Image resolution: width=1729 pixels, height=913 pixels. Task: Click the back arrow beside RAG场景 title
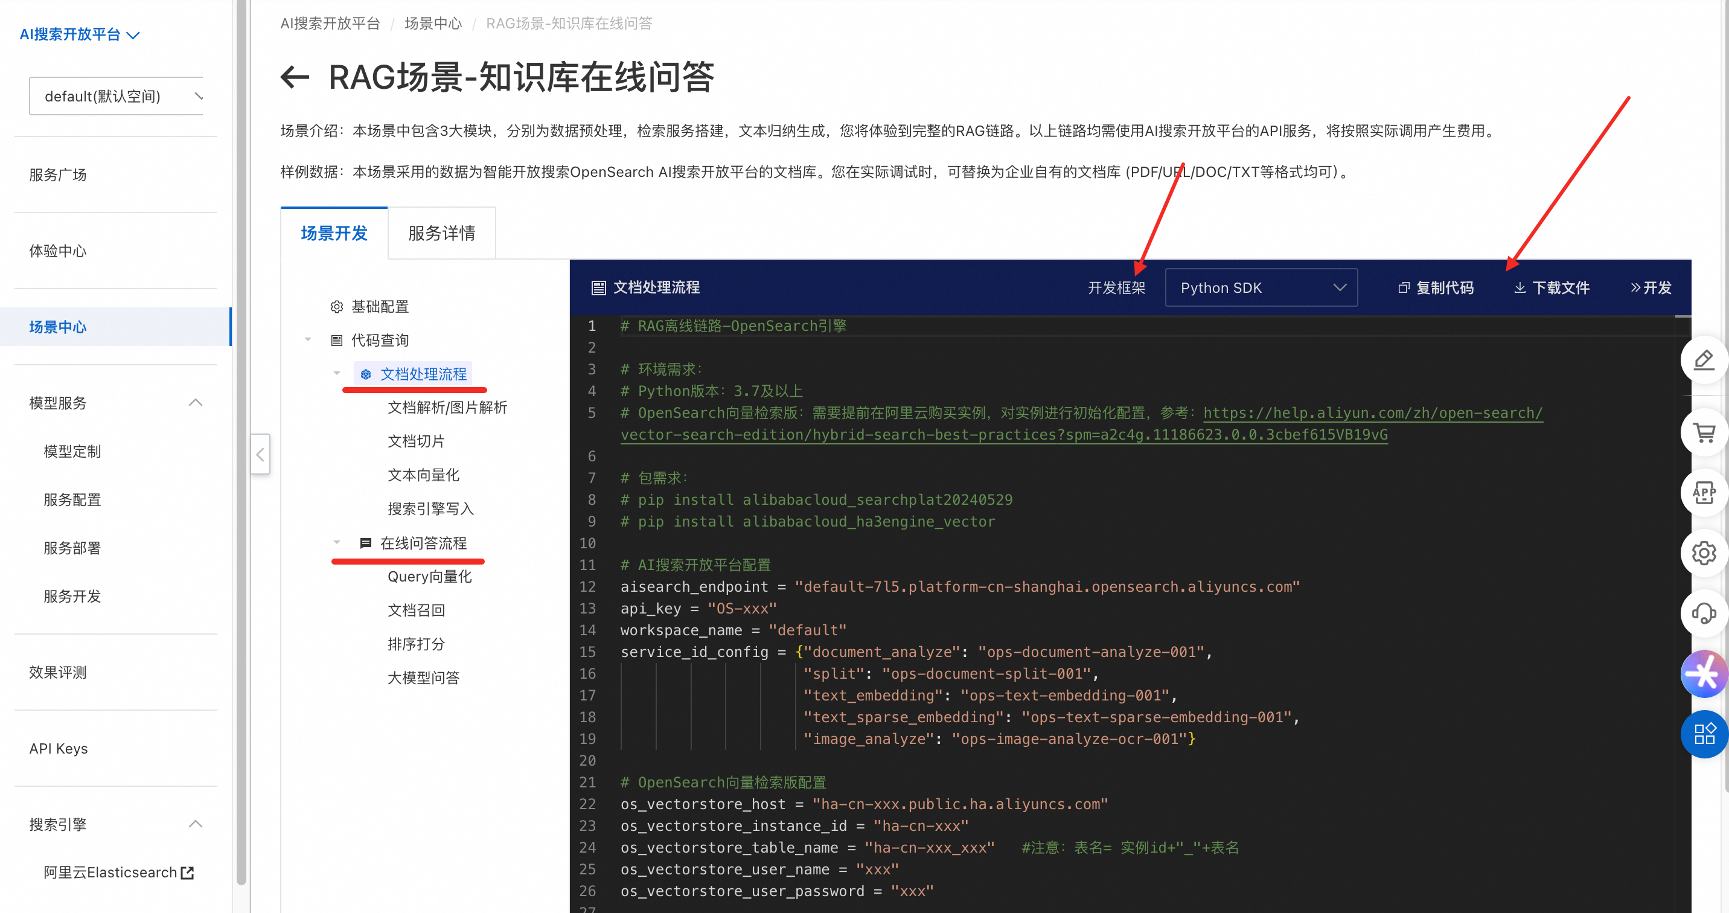coord(295,77)
